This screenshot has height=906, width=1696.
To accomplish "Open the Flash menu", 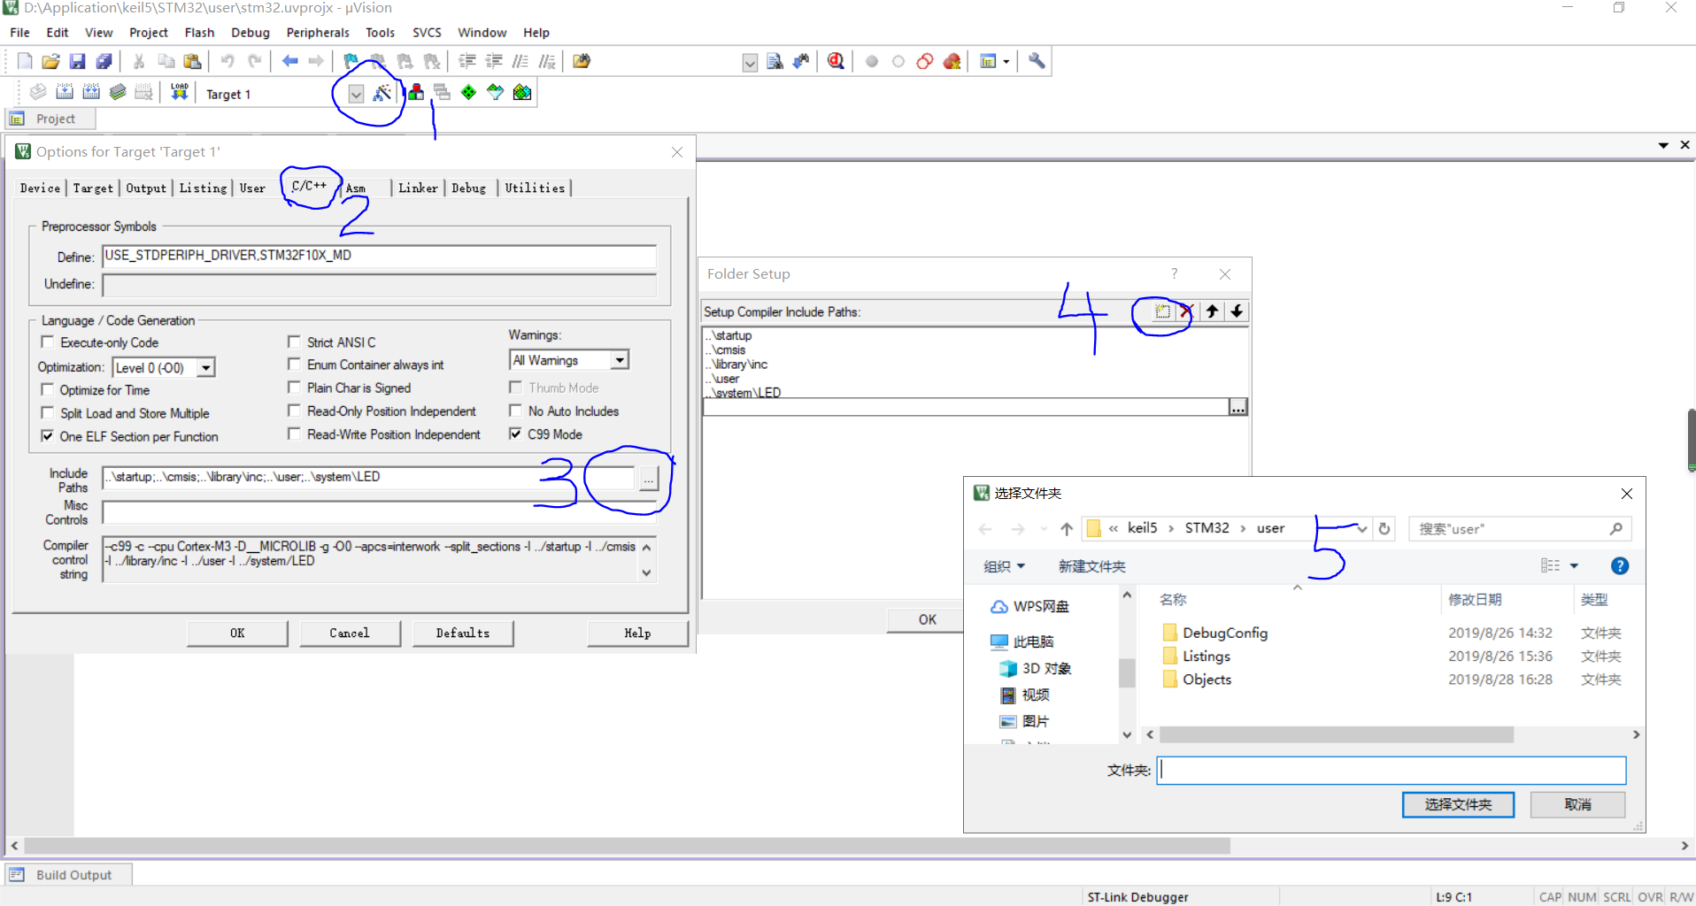I will coord(199,33).
